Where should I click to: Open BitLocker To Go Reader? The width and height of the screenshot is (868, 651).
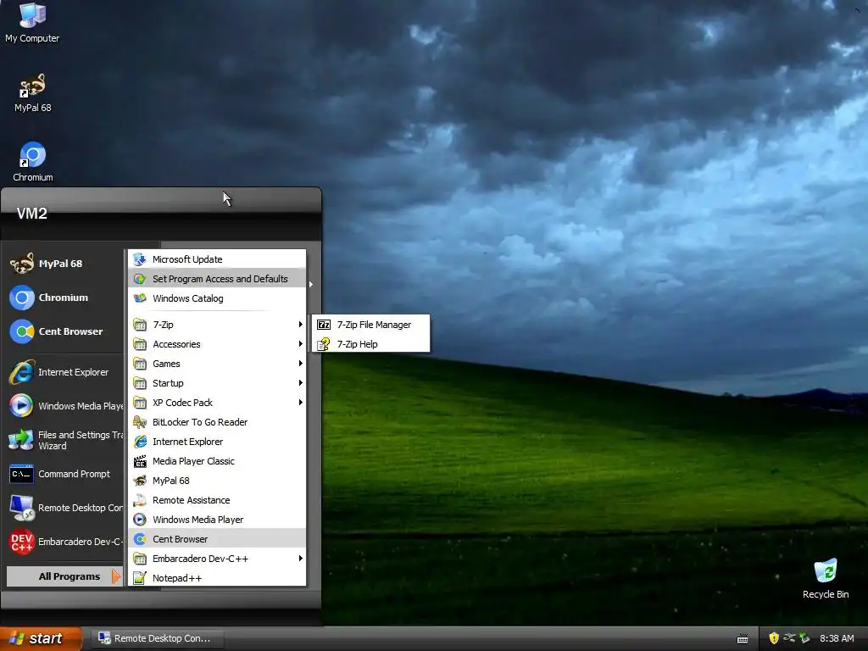pos(217,422)
